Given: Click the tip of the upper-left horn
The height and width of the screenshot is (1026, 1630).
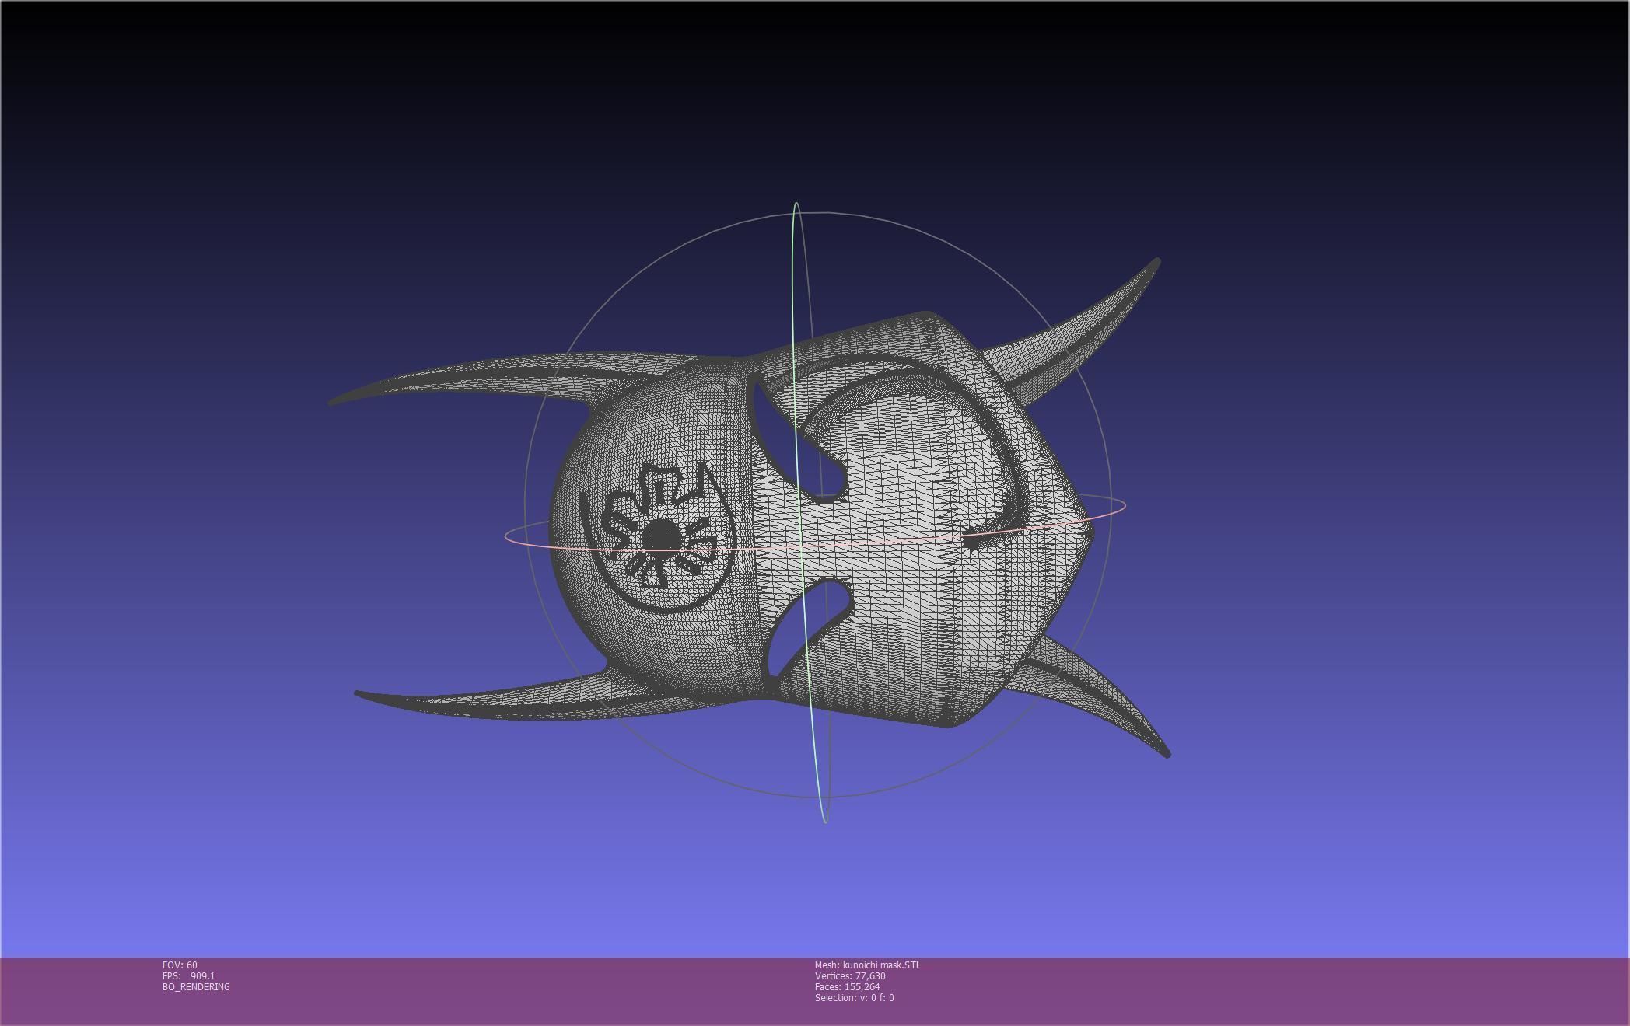Looking at the screenshot, I should coord(333,402).
